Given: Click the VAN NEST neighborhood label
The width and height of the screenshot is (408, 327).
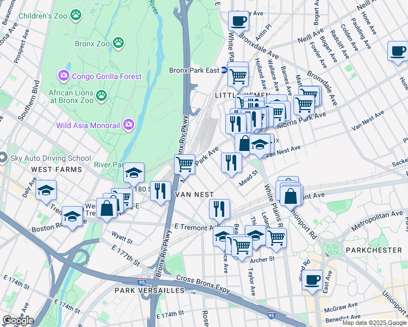Looking at the screenshot, I should [x=194, y=195].
